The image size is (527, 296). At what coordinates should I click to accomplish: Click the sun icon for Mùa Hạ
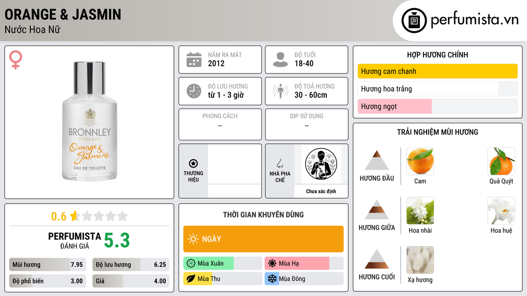tap(272, 263)
